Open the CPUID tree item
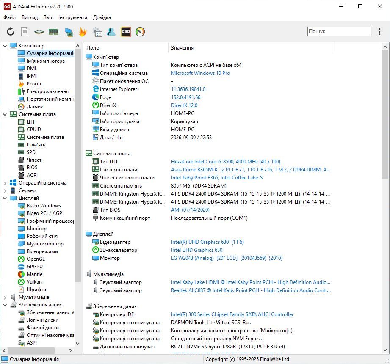The height and width of the screenshot is (364, 390). [x=34, y=130]
